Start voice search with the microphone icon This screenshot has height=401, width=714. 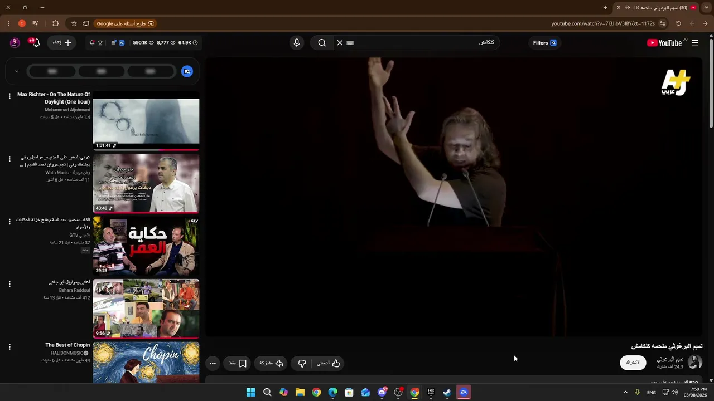(297, 43)
